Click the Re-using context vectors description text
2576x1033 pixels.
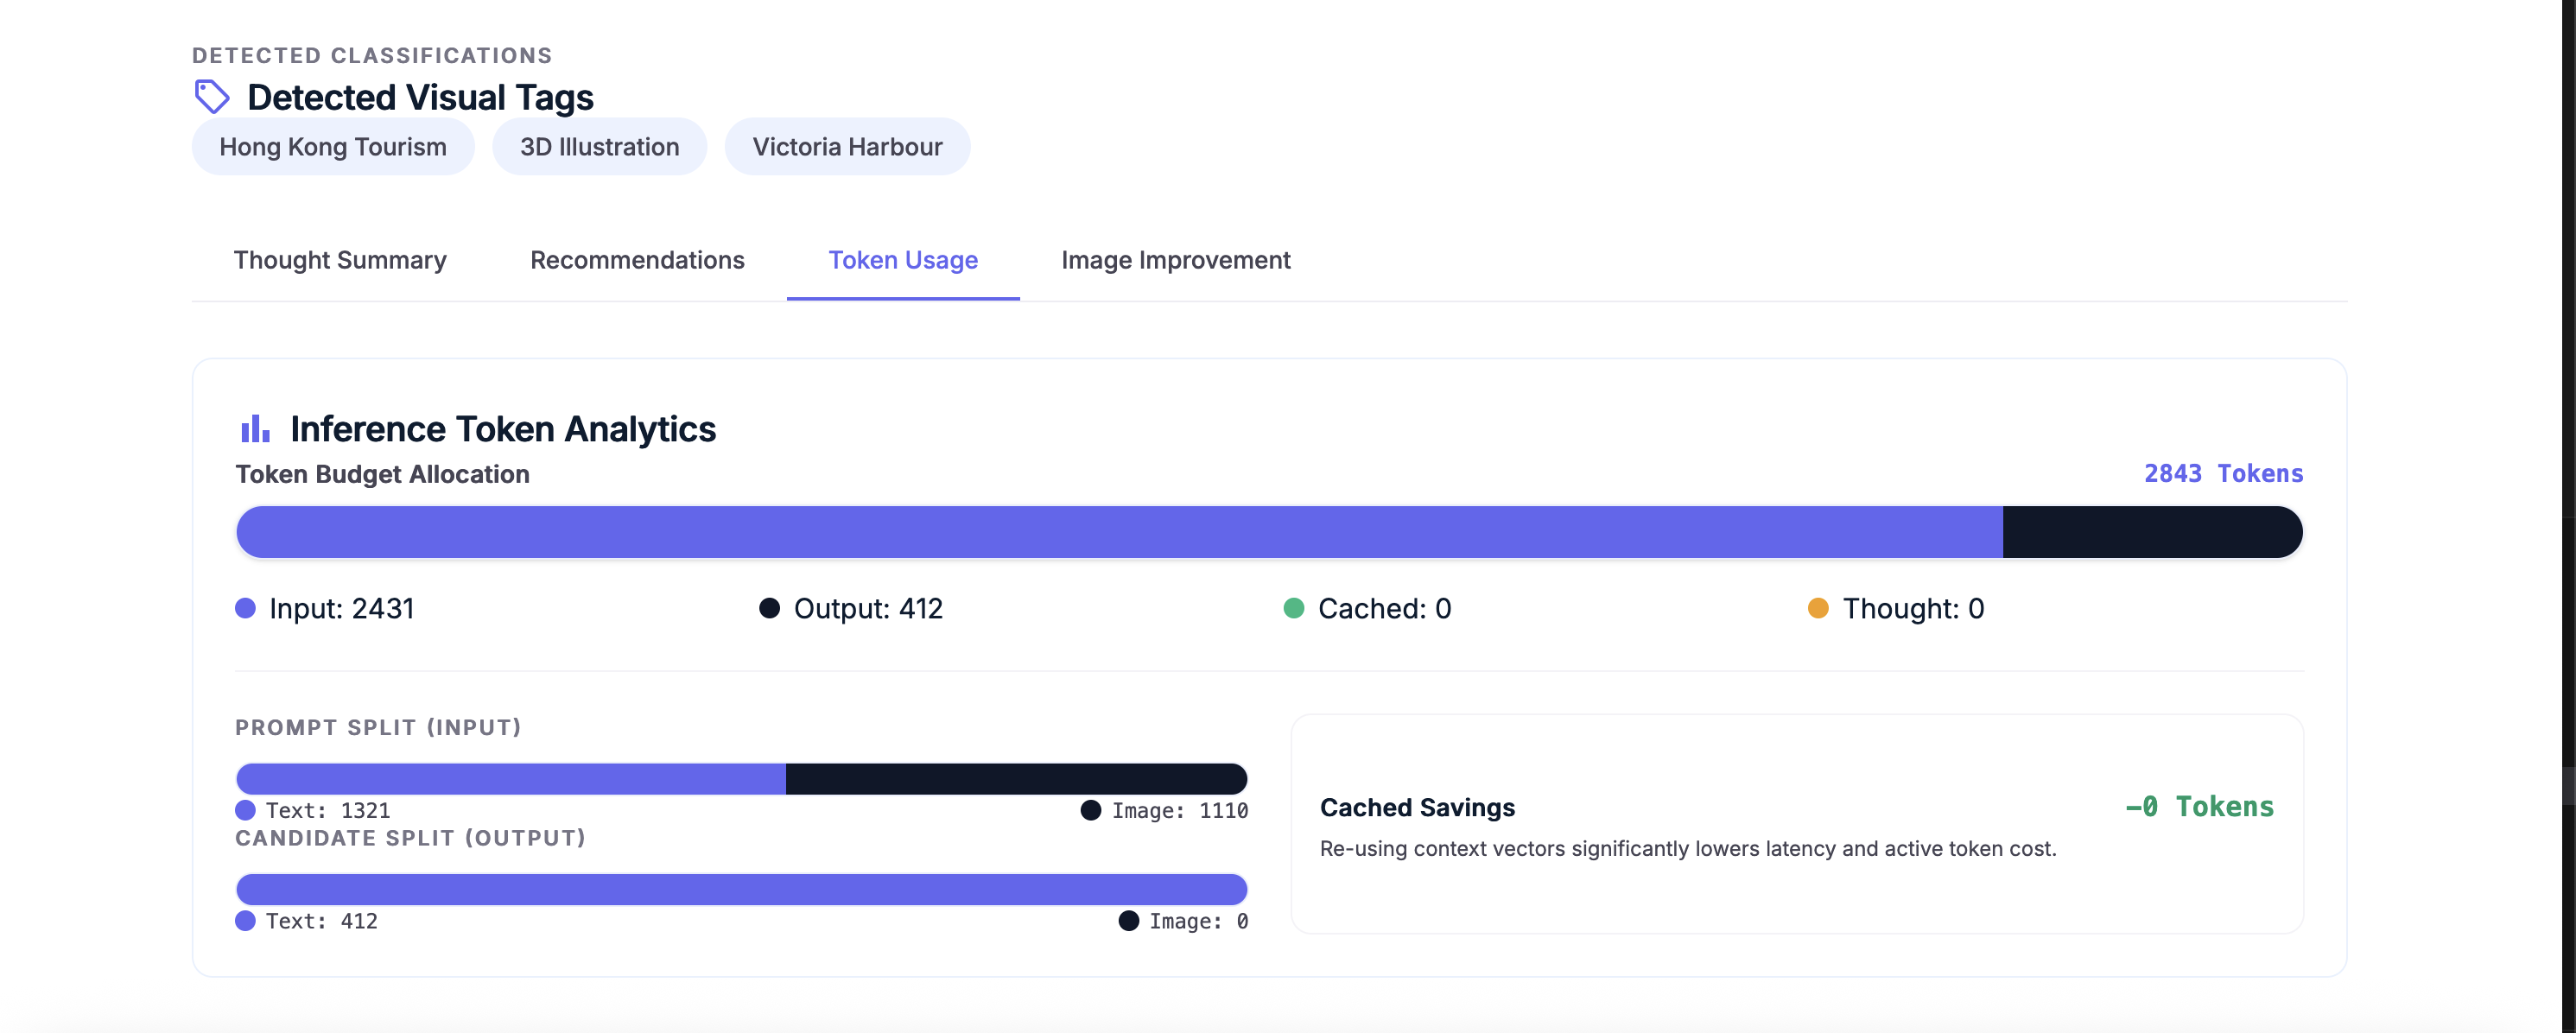point(1688,849)
